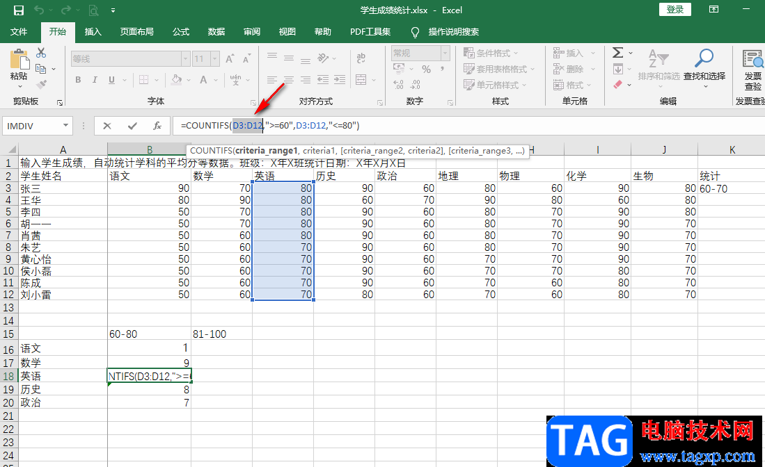This screenshot has height=467, width=765.
Task: Open 单元格样式 cell styles dropdown
Action: [495, 85]
